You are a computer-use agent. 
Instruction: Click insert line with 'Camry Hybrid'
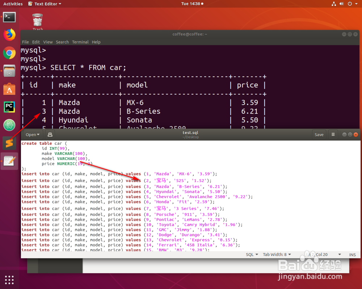point(132,224)
